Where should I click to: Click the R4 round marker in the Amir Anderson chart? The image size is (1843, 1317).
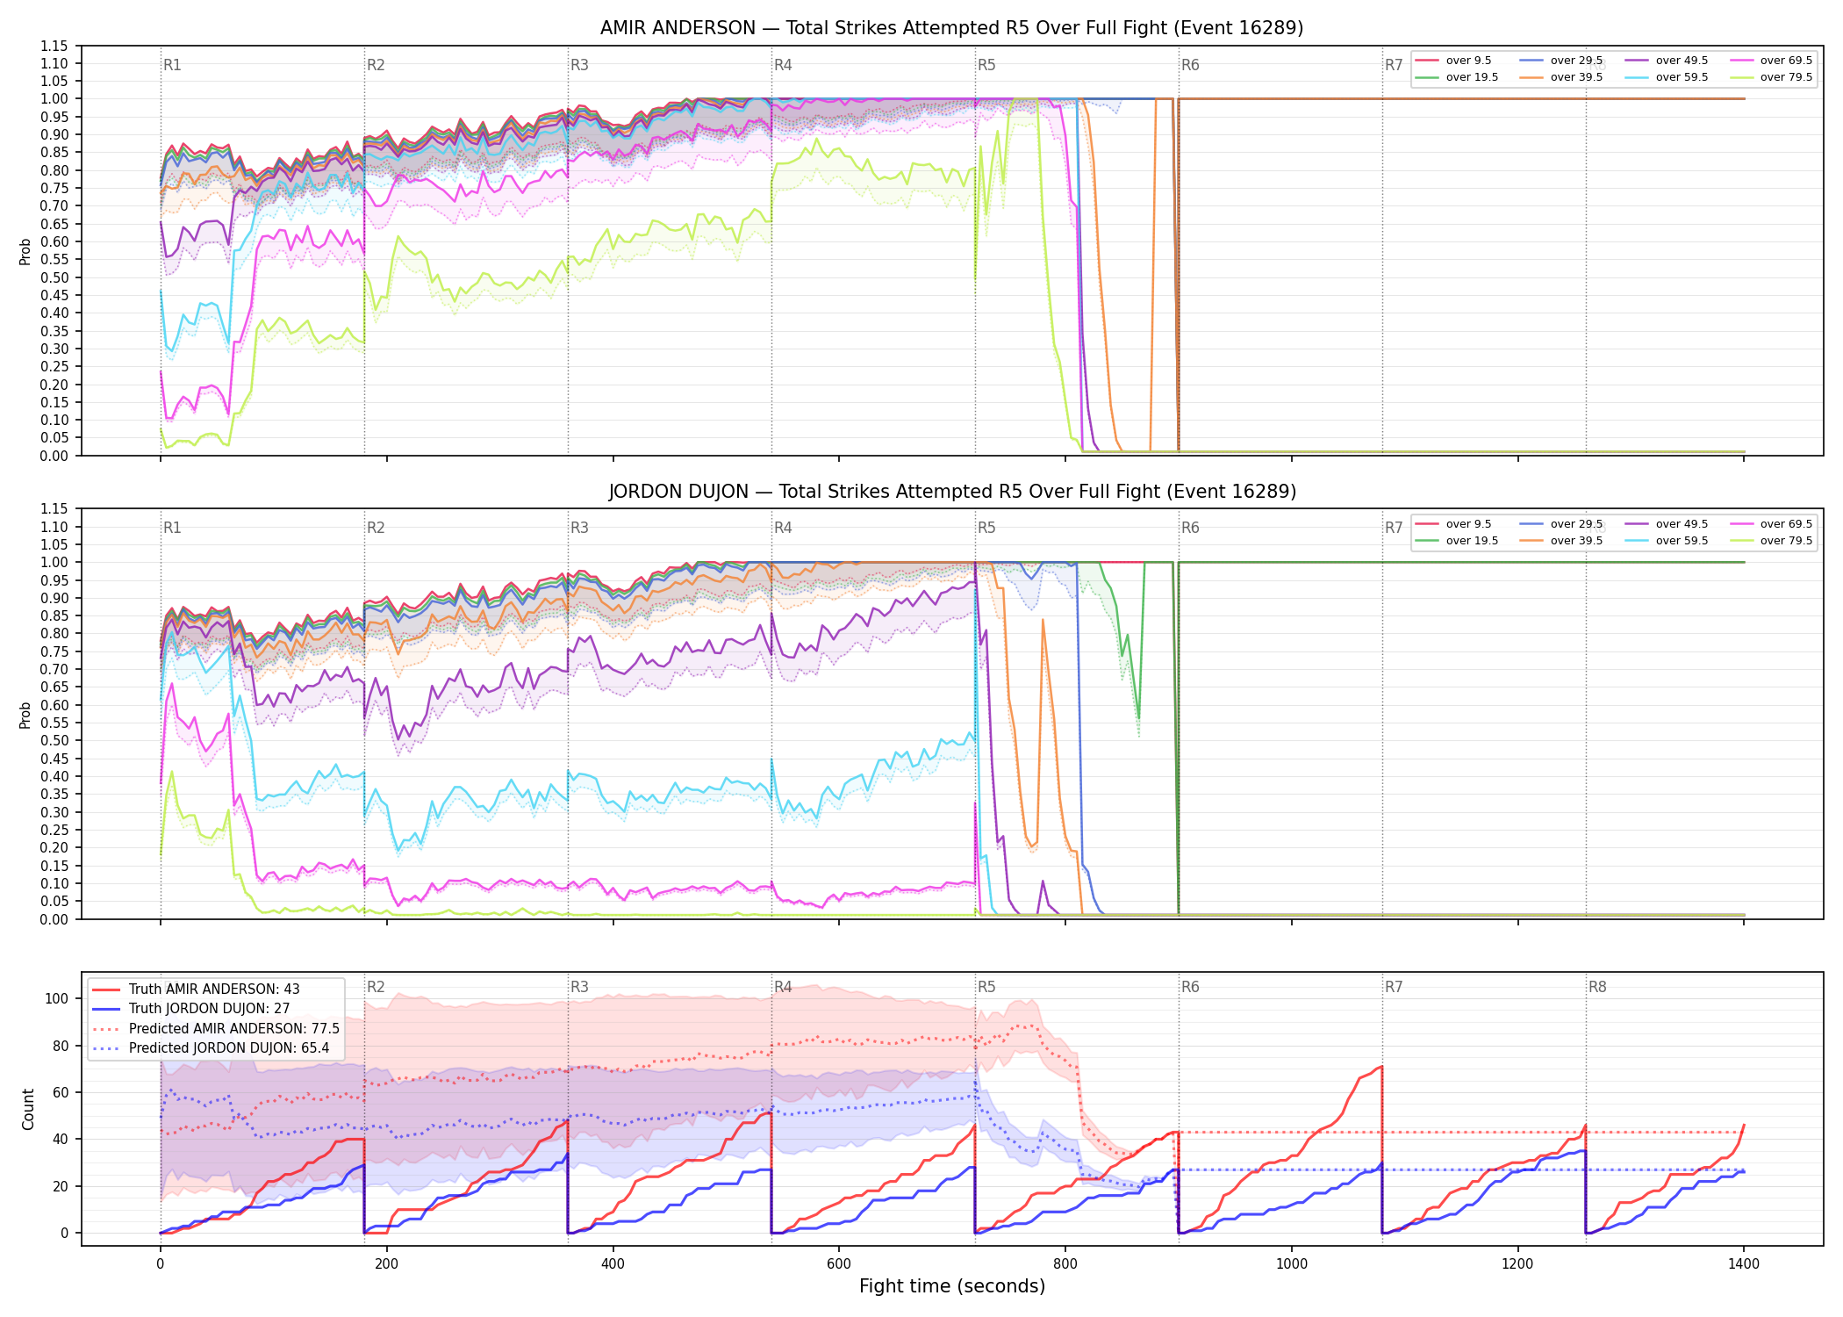(783, 65)
